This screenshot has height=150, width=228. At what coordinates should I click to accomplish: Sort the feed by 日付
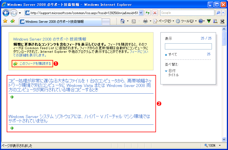point(172,71)
